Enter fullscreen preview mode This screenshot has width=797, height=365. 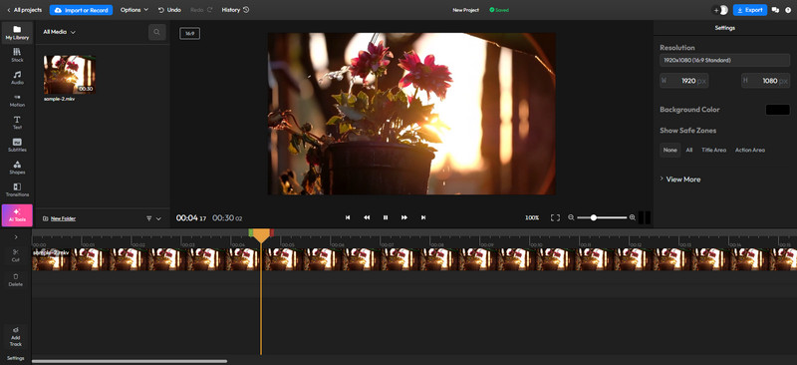pyautogui.click(x=555, y=217)
